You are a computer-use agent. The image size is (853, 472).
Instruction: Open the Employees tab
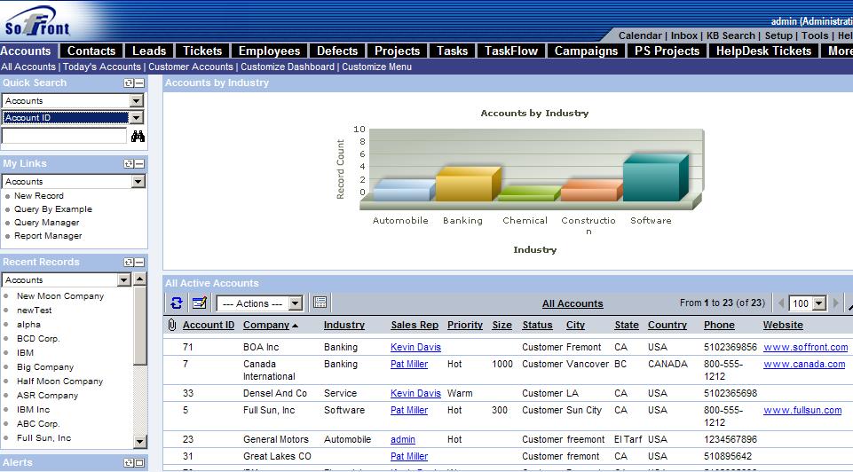pos(269,51)
